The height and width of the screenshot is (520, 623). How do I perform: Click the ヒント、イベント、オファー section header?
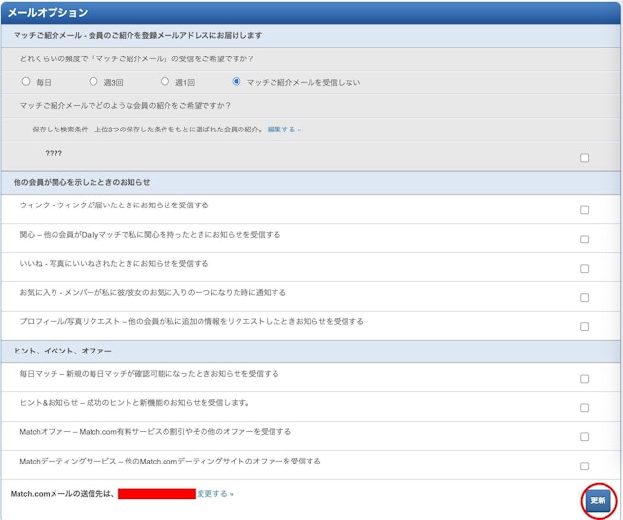[x=63, y=351]
